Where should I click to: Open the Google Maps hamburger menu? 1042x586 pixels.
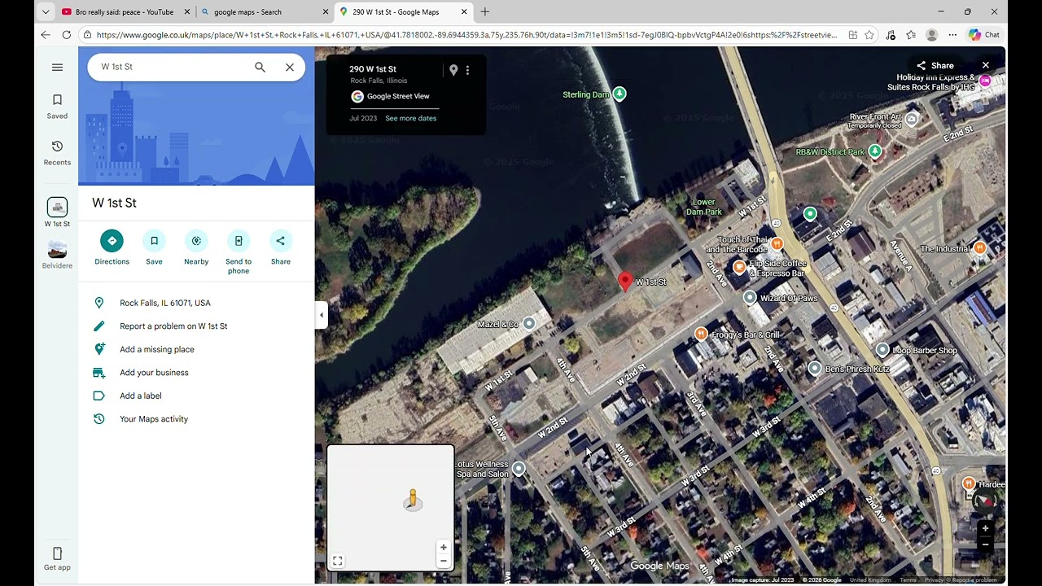click(57, 68)
